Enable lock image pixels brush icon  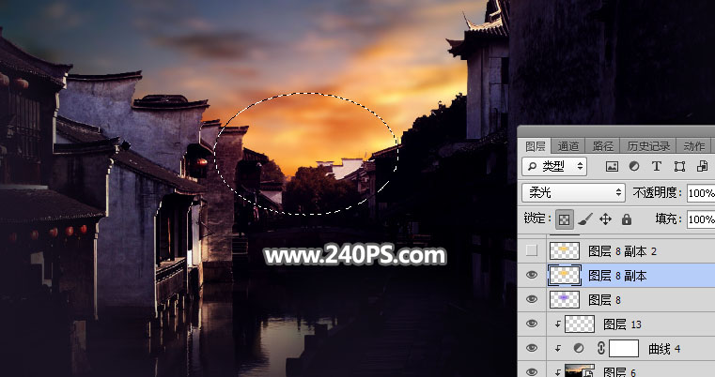pyautogui.click(x=585, y=219)
